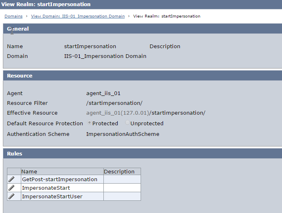Open the Domains breadcrumb link
Viewport: 282px width, 213px height.
[x=13, y=16]
